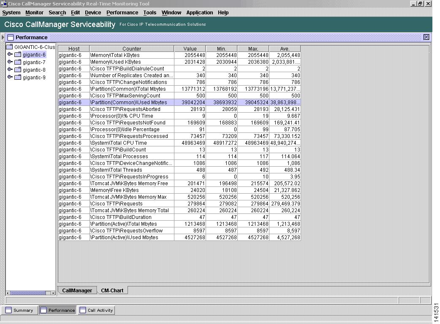This screenshot has width=440, height=324.
Task: Select gigantic-9 in the tree
Action: 34,77
